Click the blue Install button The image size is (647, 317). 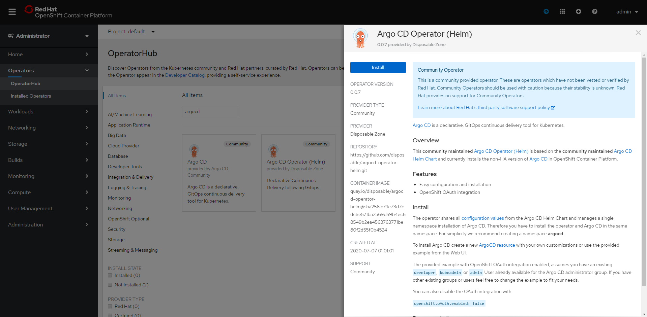coord(378,67)
